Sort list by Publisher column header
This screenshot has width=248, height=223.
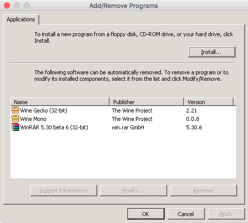click(147, 102)
